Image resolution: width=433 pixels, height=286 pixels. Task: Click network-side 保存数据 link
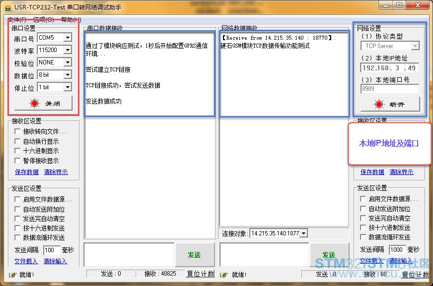(372, 172)
